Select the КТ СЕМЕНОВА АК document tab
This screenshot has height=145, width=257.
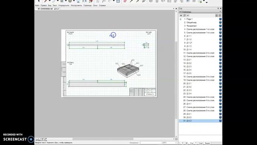(x=48, y=9)
